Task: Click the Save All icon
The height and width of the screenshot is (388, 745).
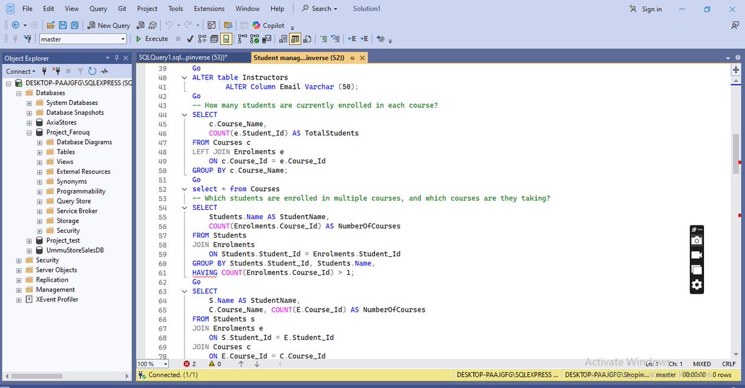Action: [x=74, y=25]
